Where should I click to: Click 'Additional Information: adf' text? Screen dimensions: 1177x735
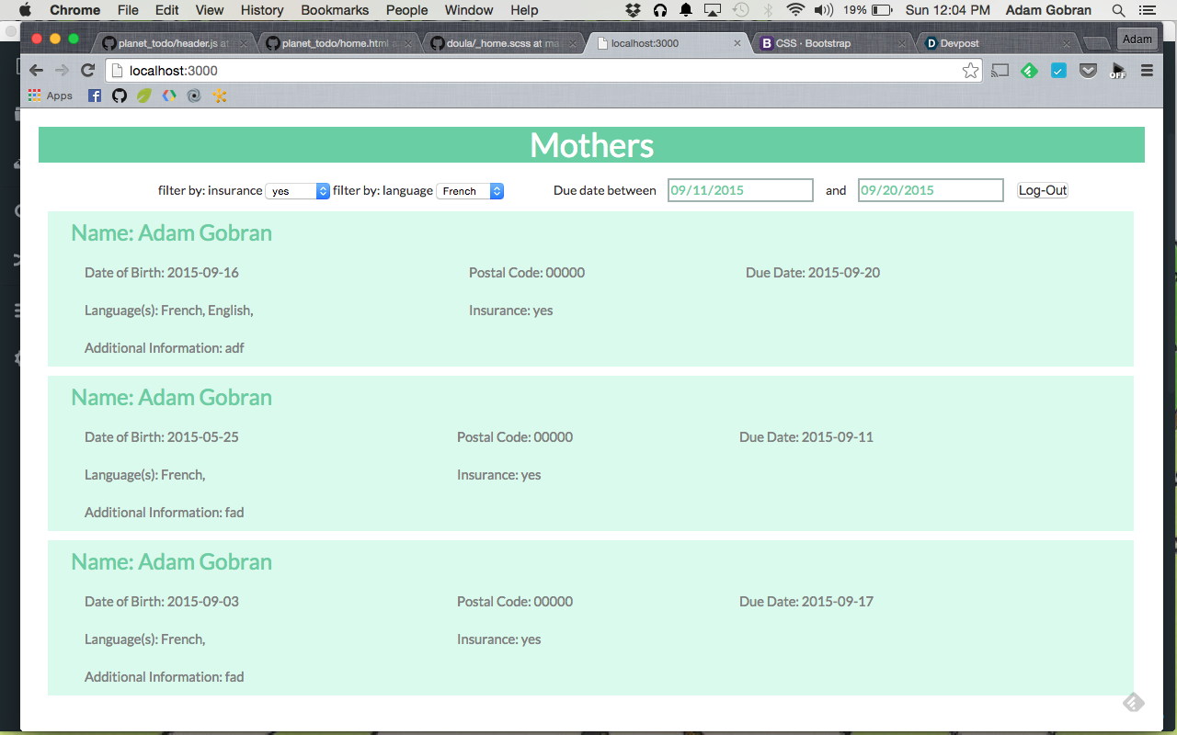[165, 348]
